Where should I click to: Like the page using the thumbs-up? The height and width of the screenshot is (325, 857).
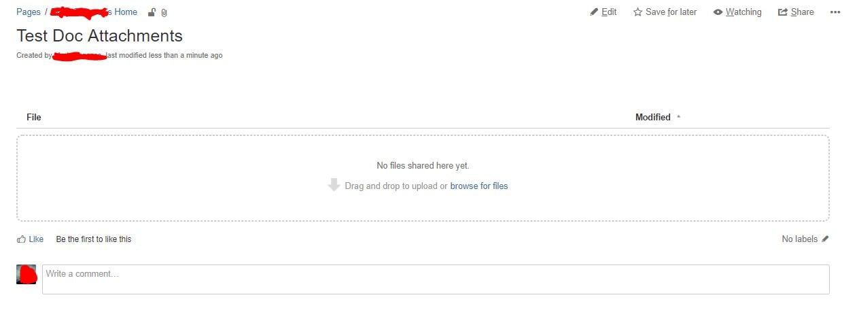(x=30, y=239)
